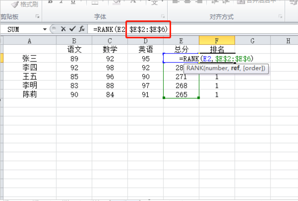The width and height of the screenshot is (298, 201).
Task: Cancel the formula entry with the X icon
Action: coord(63,29)
